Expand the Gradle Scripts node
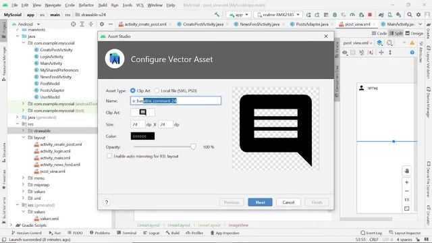This screenshot has width=432, height=243. point(11,225)
